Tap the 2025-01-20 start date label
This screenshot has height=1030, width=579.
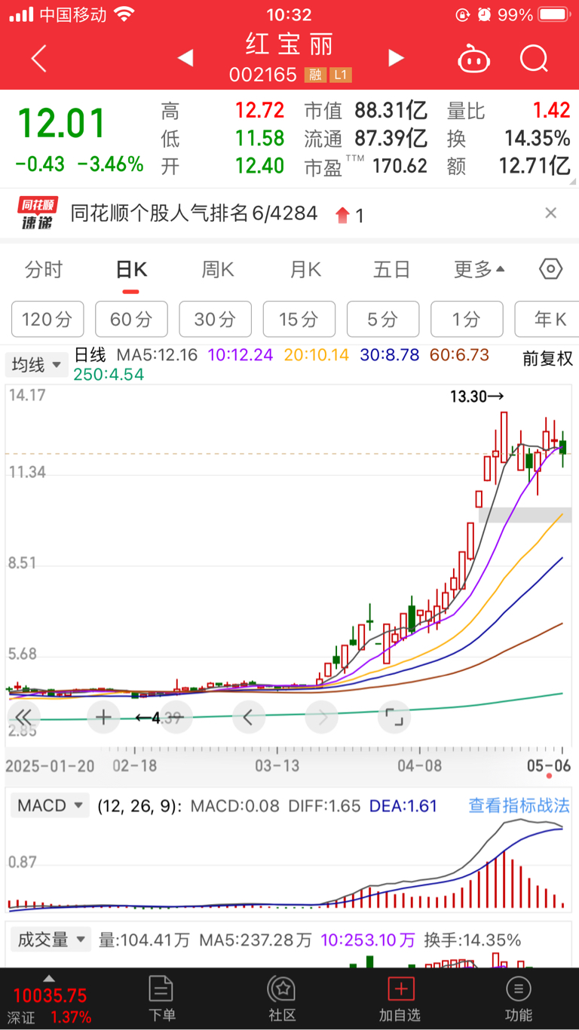pos(51,765)
